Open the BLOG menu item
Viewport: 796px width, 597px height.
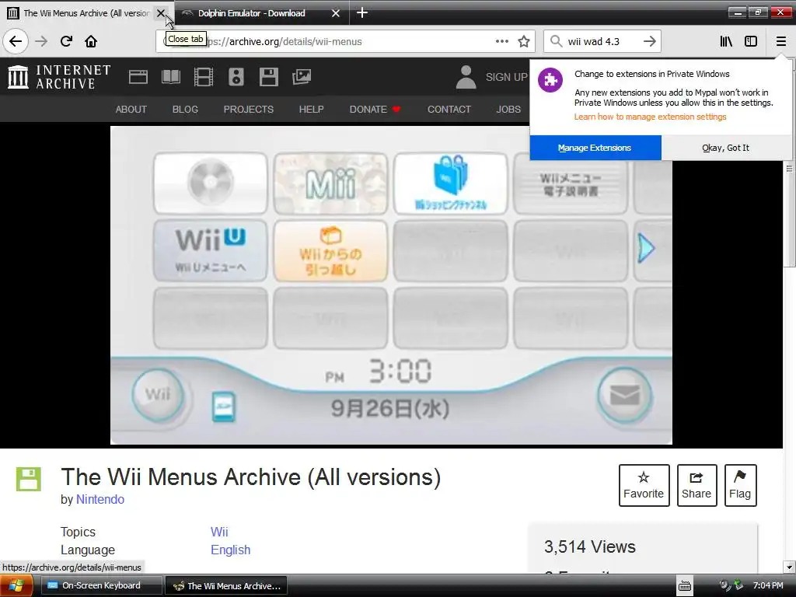[x=185, y=109]
